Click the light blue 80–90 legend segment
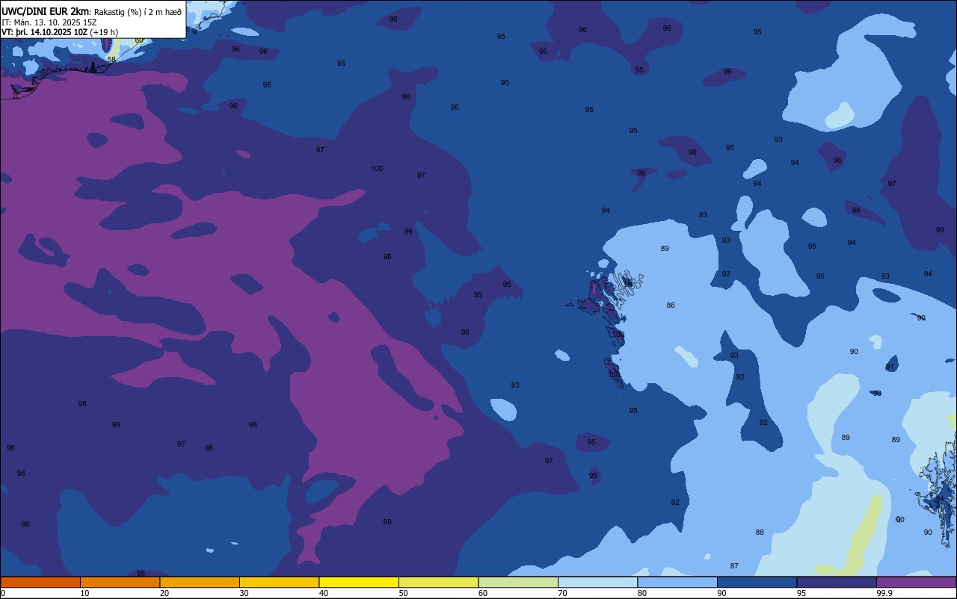Viewport: 957px width, 599px height. tap(677, 582)
